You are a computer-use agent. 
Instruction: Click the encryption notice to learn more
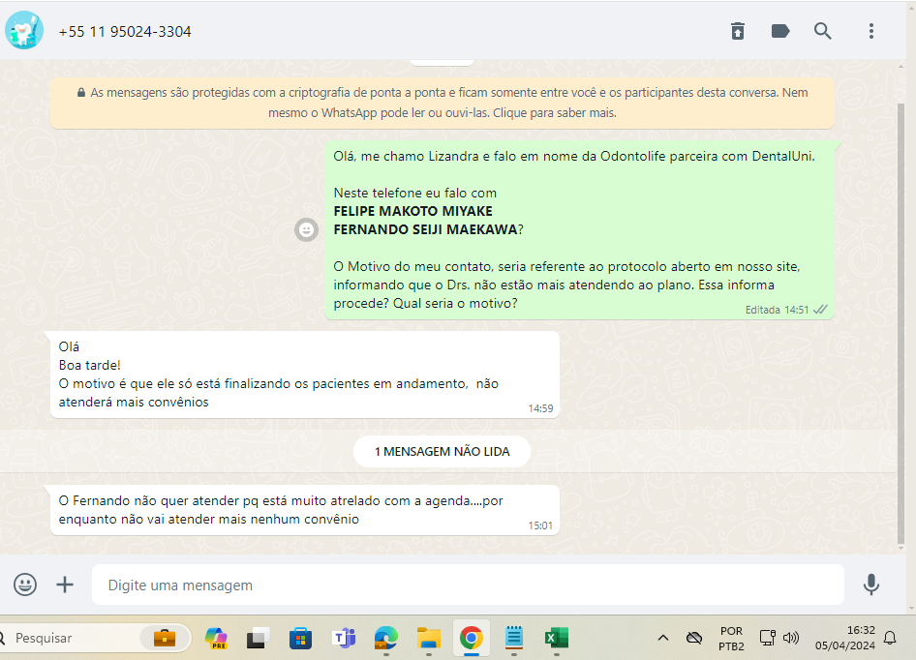tap(442, 103)
